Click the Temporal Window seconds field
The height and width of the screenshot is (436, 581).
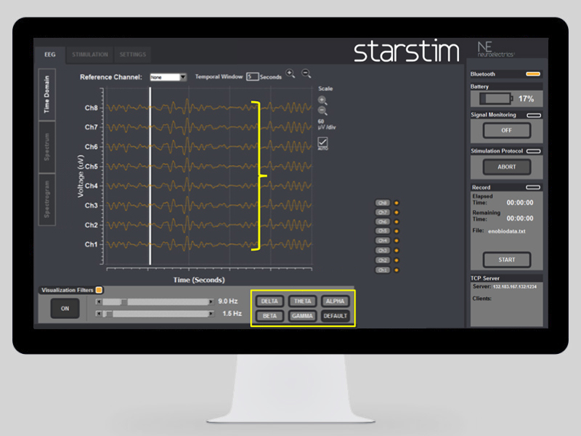point(252,77)
